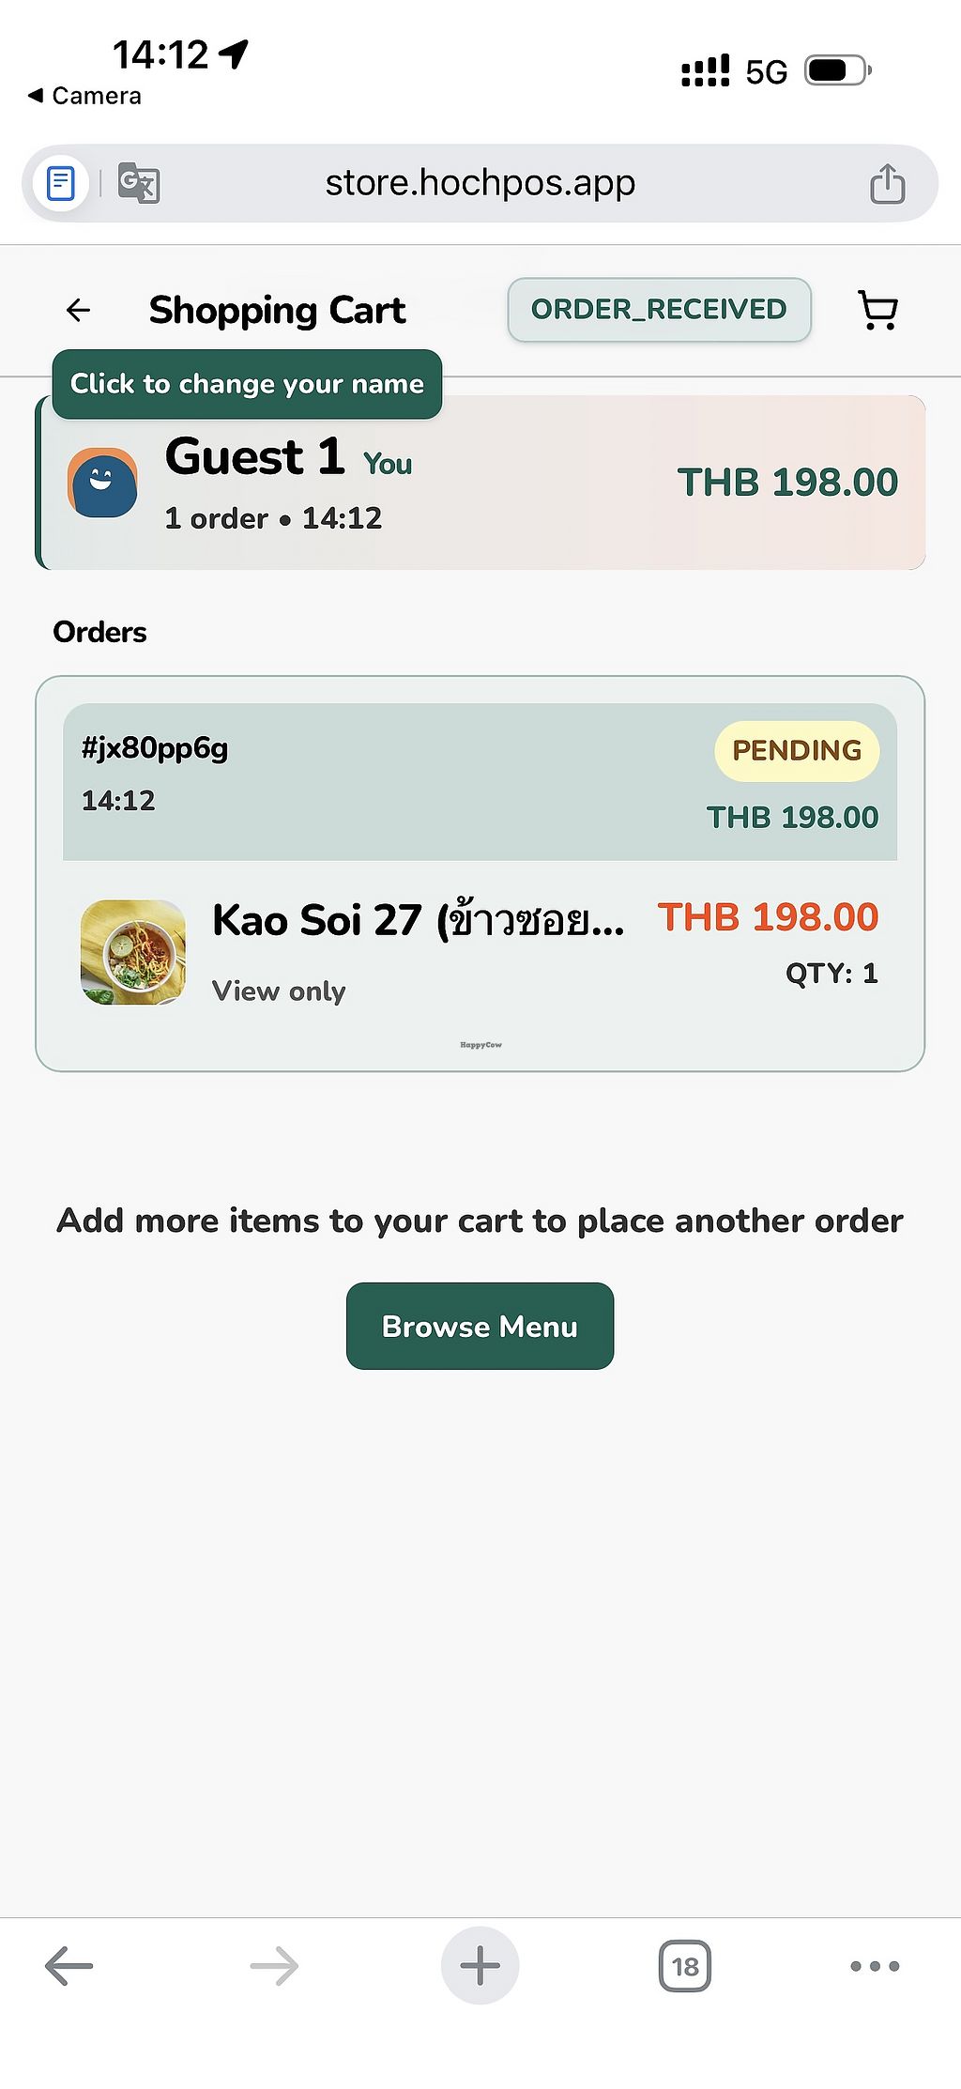Image resolution: width=961 pixels, height=2089 pixels.
Task: Tap the store.hochpos.app address field
Action: coord(480,183)
